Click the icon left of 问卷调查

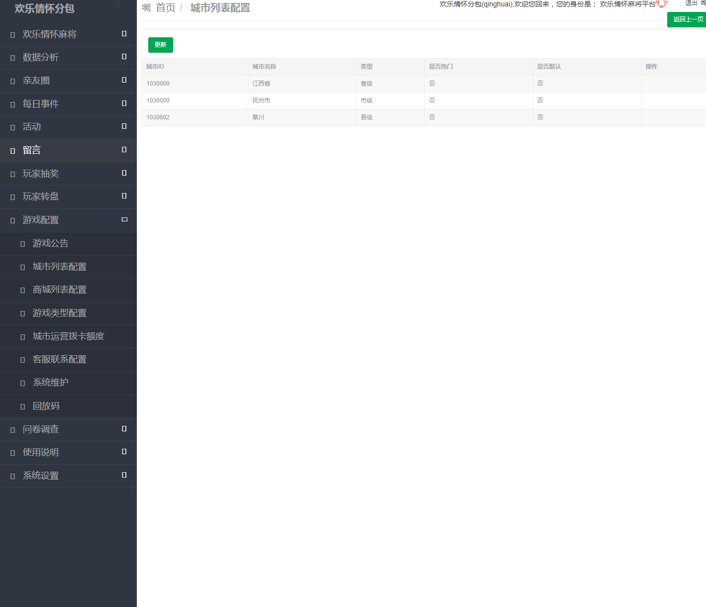(13, 430)
